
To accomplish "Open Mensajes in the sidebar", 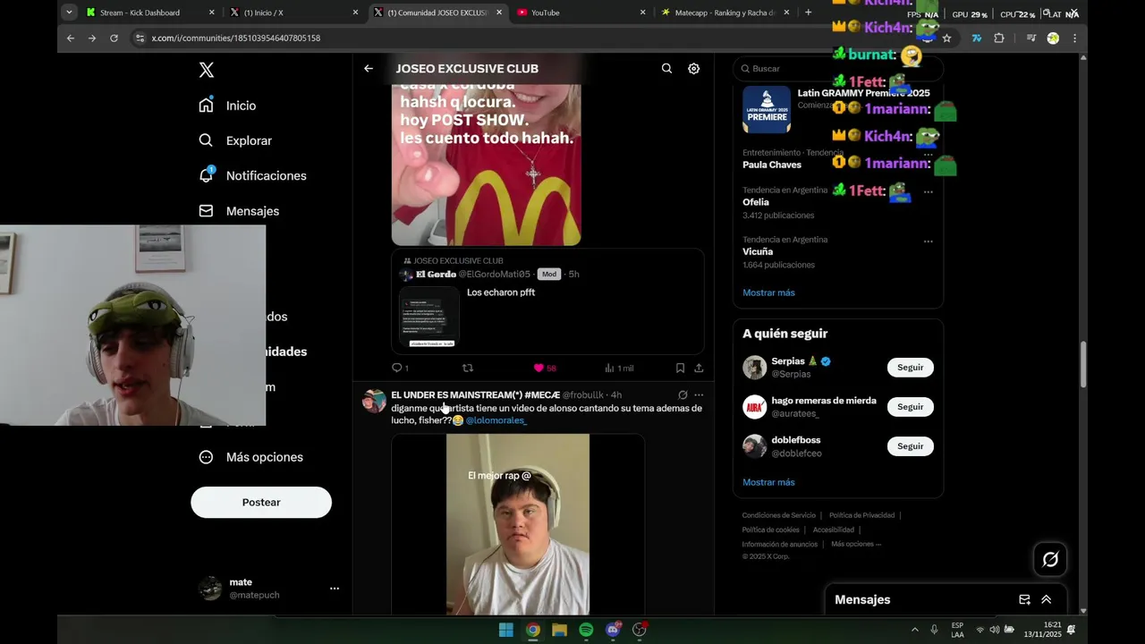I will [240, 211].
